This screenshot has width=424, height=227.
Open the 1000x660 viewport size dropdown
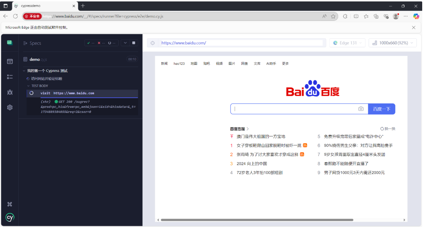click(x=392, y=43)
